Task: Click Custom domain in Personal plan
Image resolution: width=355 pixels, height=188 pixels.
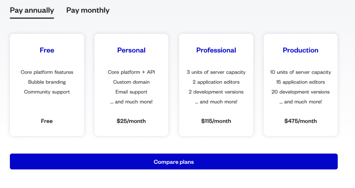Action: (x=131, y=82)
